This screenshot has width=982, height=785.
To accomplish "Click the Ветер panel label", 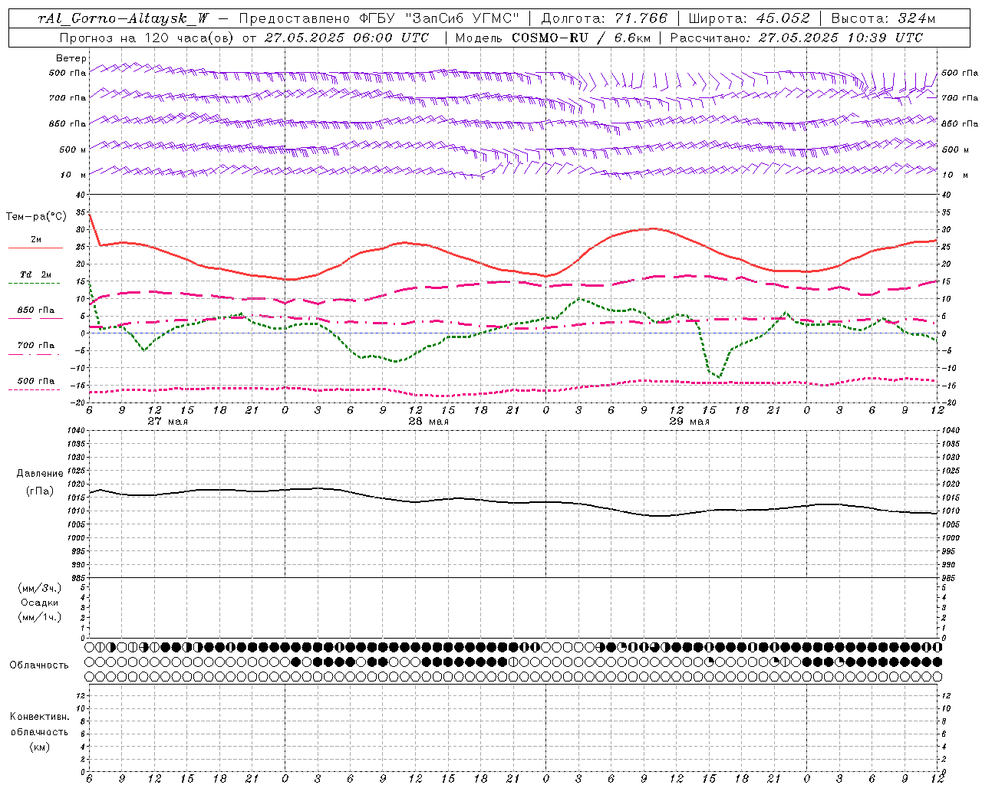I will coord(71,58).
